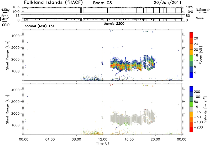Click the '04:00' time tick label

click(x=50, y=140)
